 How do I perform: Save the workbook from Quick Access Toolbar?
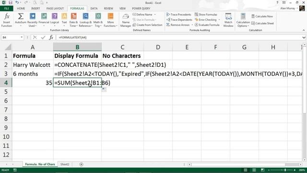coord(11,3)
